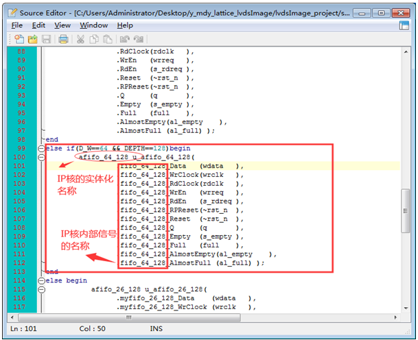418x340 pixels.
Task: Click the horizontal scrollbar thumb
Action: pyautogui.click(x=129, y=317)
